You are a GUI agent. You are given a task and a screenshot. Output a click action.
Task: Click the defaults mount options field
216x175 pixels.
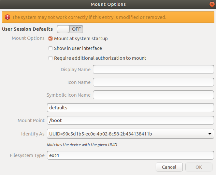pos(130,107)
